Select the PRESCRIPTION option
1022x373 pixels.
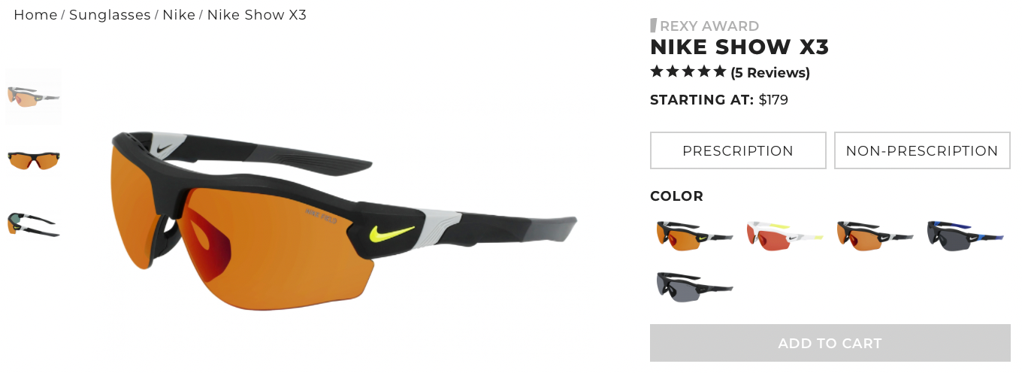[x=738, y=150]
